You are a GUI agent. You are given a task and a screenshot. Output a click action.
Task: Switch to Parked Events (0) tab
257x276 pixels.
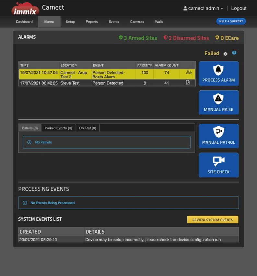point(58,128)
